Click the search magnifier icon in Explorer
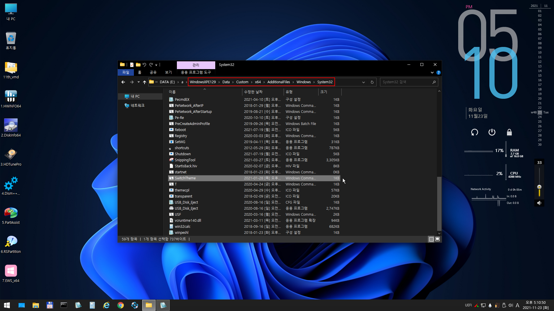The image size is (554, 311). (434, 82)
